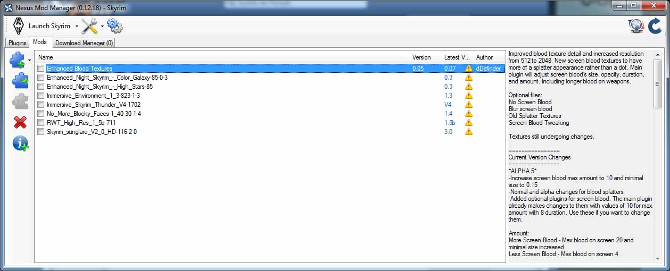Open the wrench and screwdriver tools icon
Screen dimensions: 670x271
89,26
